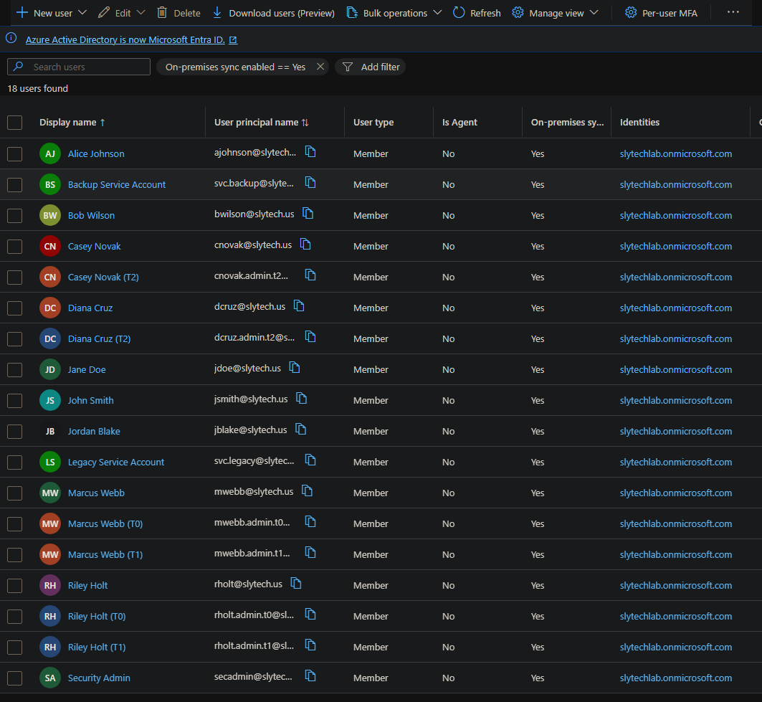
Task: Copy dcruz@slytech.us to clipboard
Action: pos(299,305)
